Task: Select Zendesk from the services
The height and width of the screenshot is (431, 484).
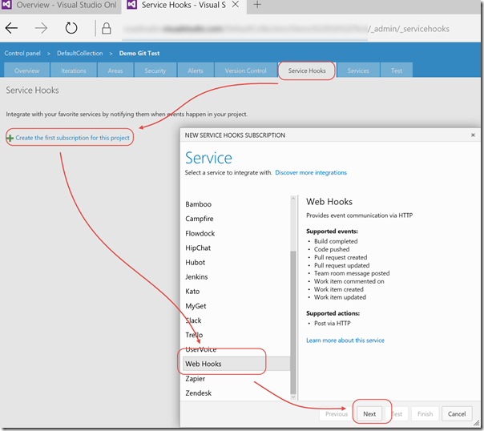Action: 199,393
